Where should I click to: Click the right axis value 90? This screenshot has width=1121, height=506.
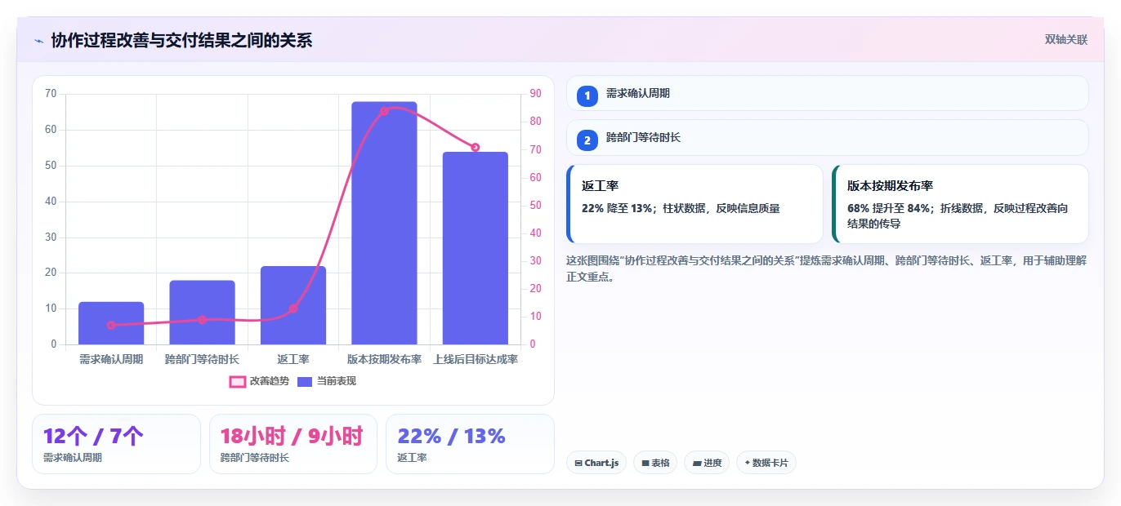536,94
